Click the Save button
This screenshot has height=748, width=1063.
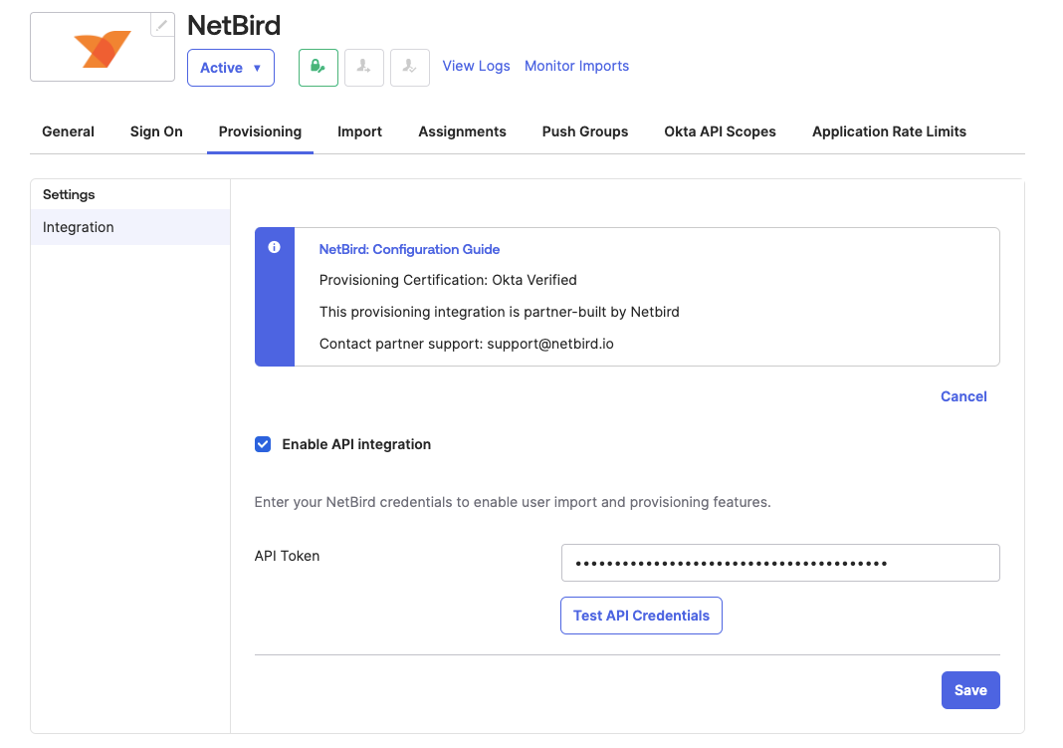pyautogui.click(x=969, y=690)
